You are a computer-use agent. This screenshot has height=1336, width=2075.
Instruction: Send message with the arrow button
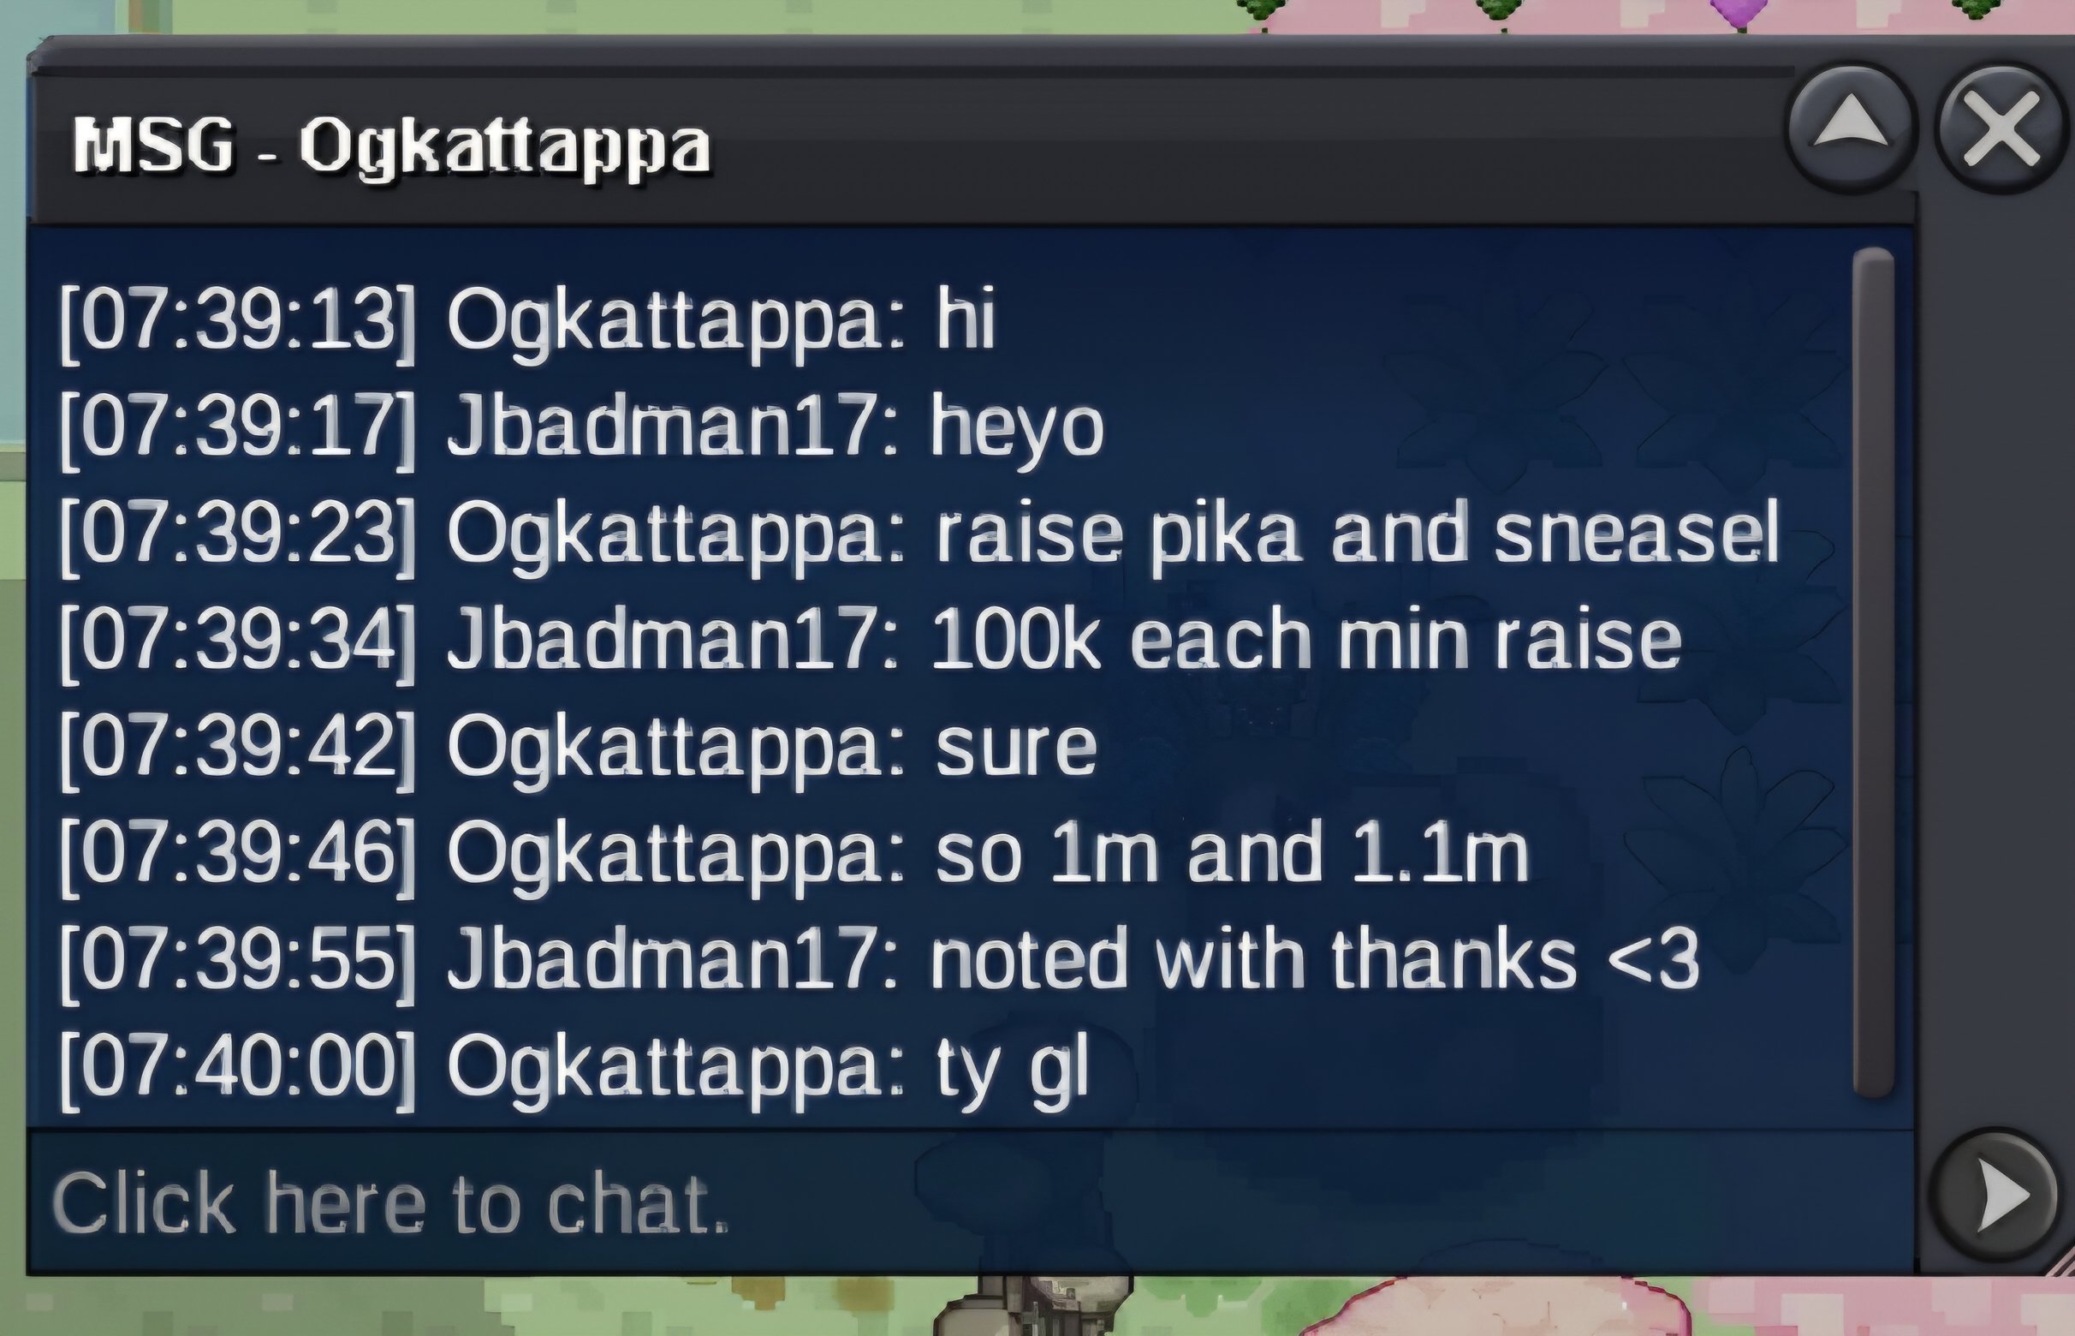pos(1996,1197)
